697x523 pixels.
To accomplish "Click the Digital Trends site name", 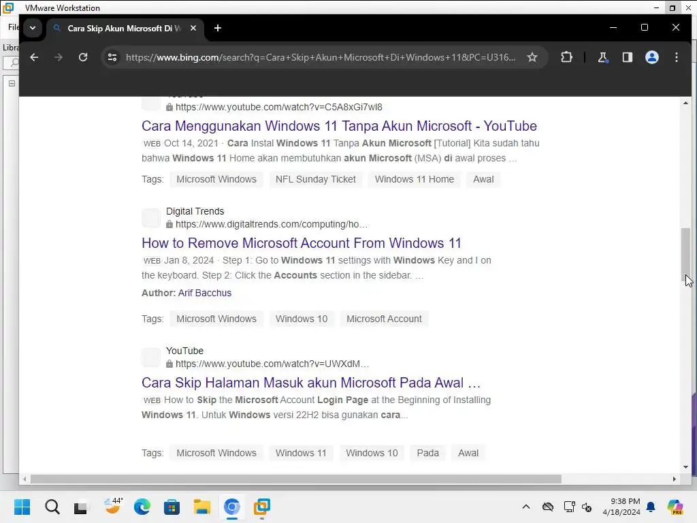I will (x=195, y=211).
